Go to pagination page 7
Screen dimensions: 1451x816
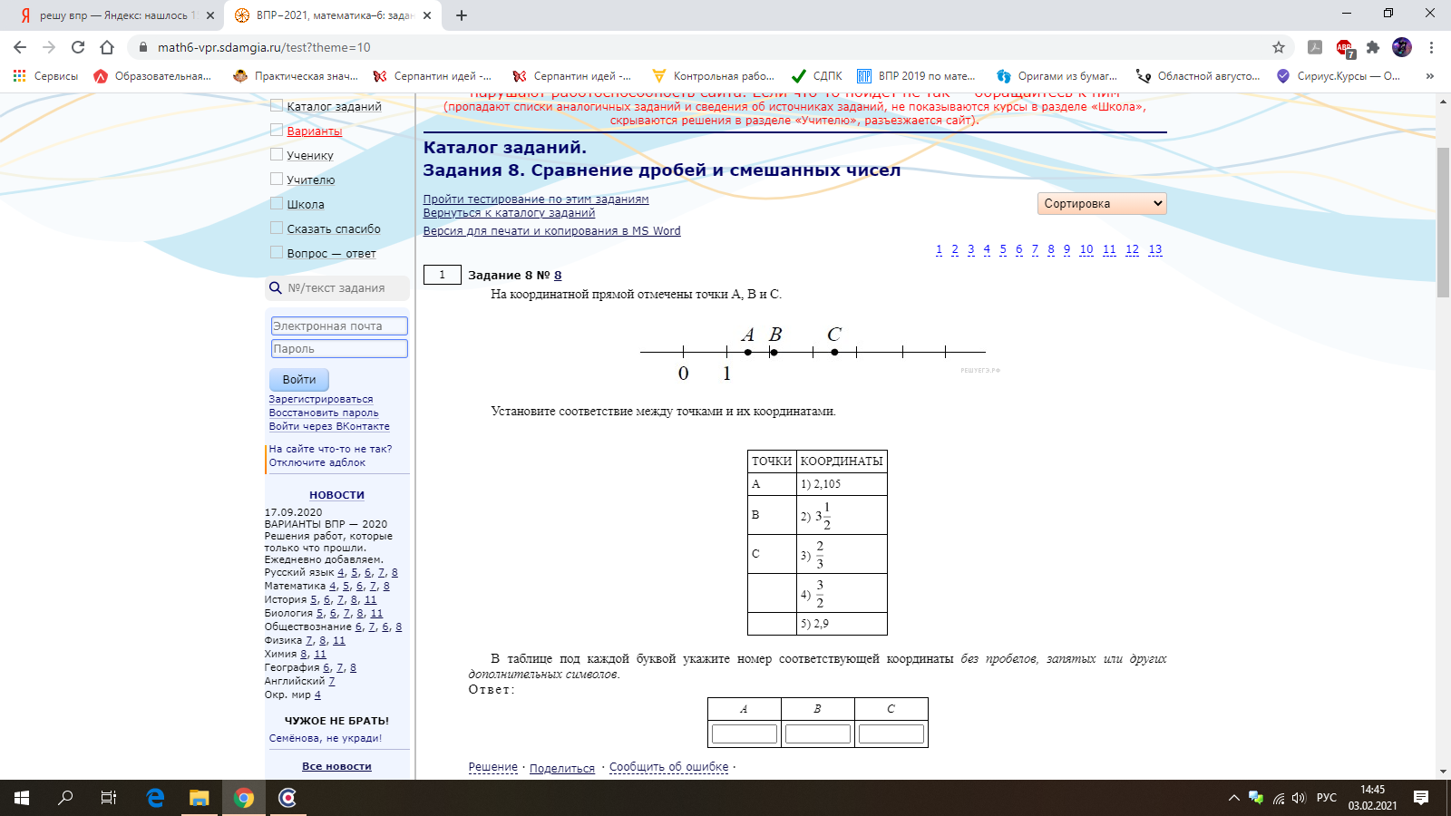[x=1035, y=249]
